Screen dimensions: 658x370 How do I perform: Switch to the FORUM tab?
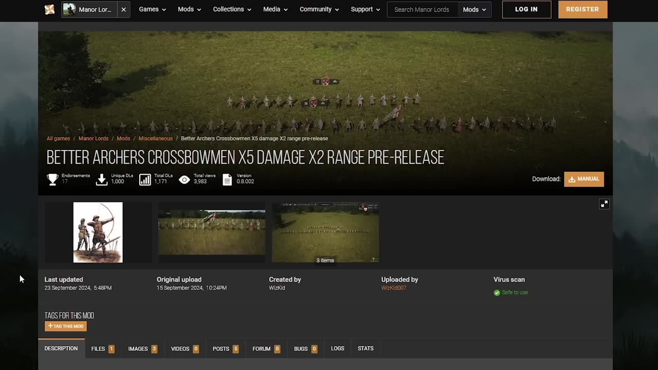266,348
